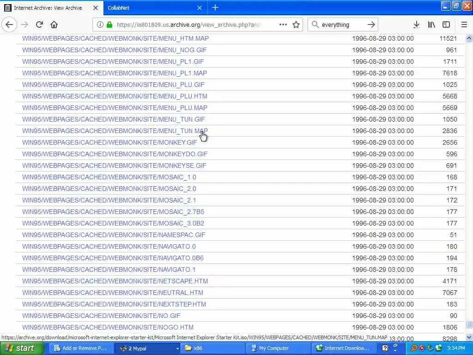Click the page scrollbar down arrow

tap(469, 337)
